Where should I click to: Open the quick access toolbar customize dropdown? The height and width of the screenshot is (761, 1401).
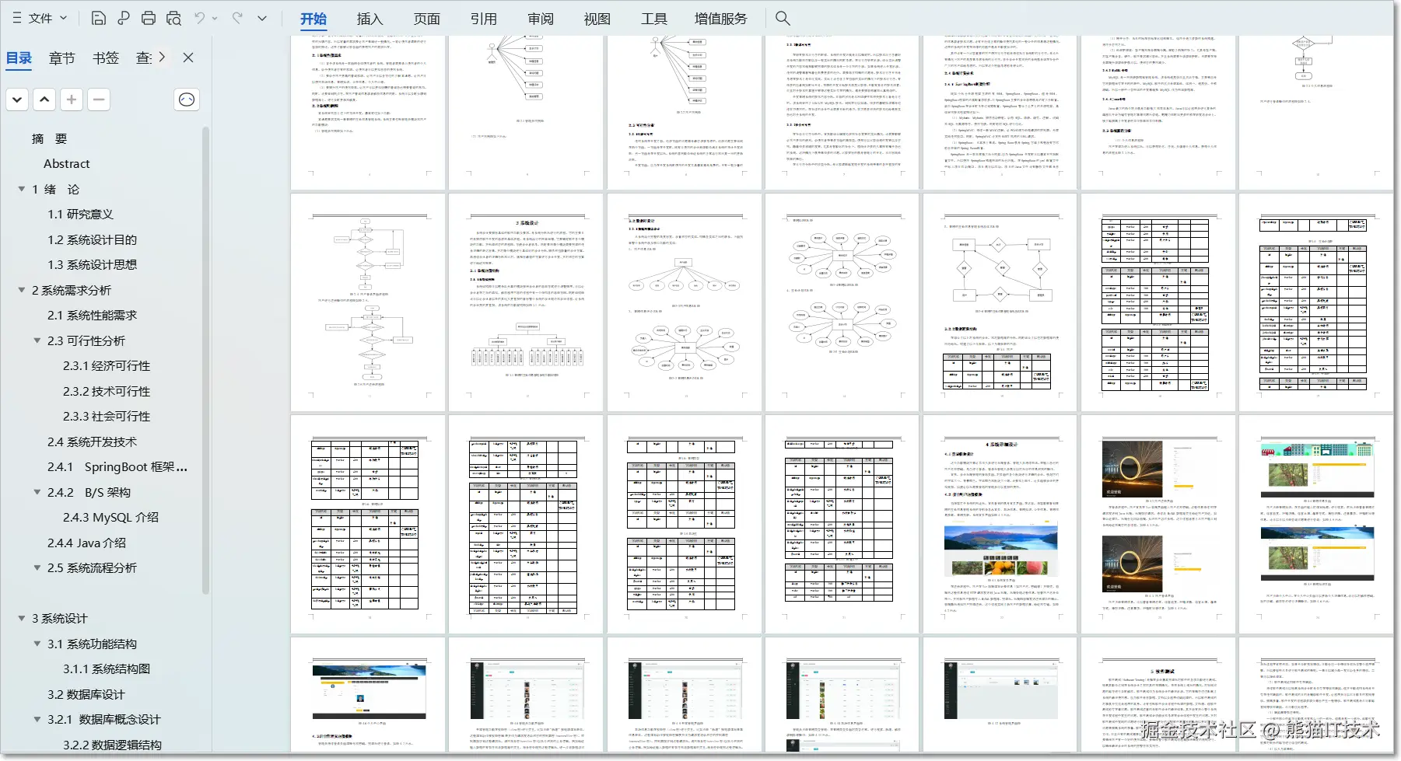[x=262, y=18]
